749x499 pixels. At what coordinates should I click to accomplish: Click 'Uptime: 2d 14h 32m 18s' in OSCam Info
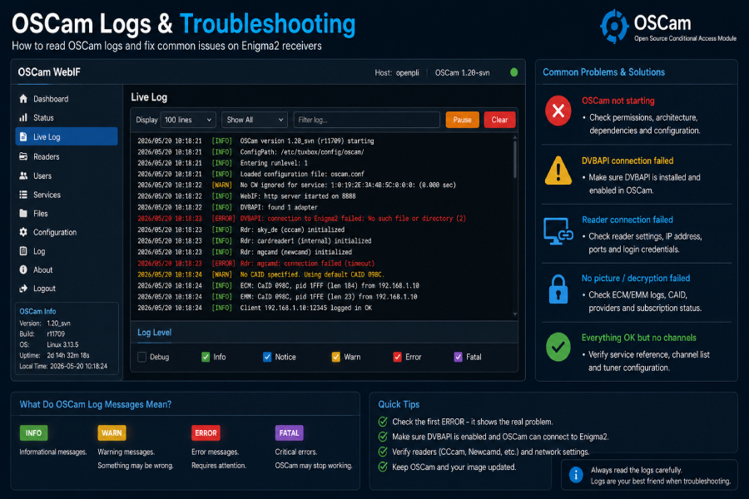coord(54,355)
